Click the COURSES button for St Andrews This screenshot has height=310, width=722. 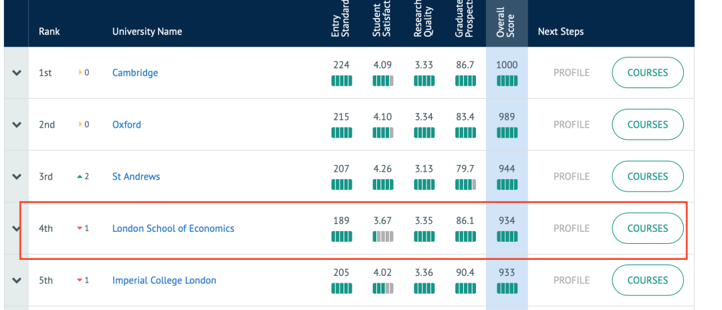click(x=647, y=176)
